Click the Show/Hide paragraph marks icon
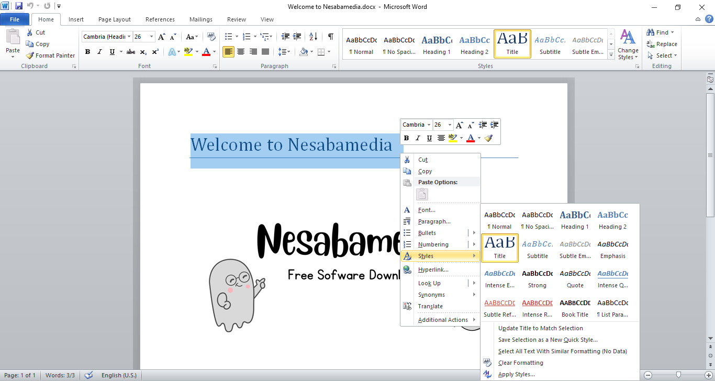The width and height of the screenshot is (715, 381). [330, 37]
